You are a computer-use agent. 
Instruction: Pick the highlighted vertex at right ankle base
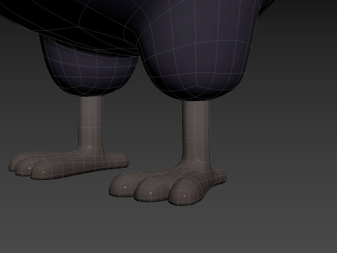tap(198, 160)
